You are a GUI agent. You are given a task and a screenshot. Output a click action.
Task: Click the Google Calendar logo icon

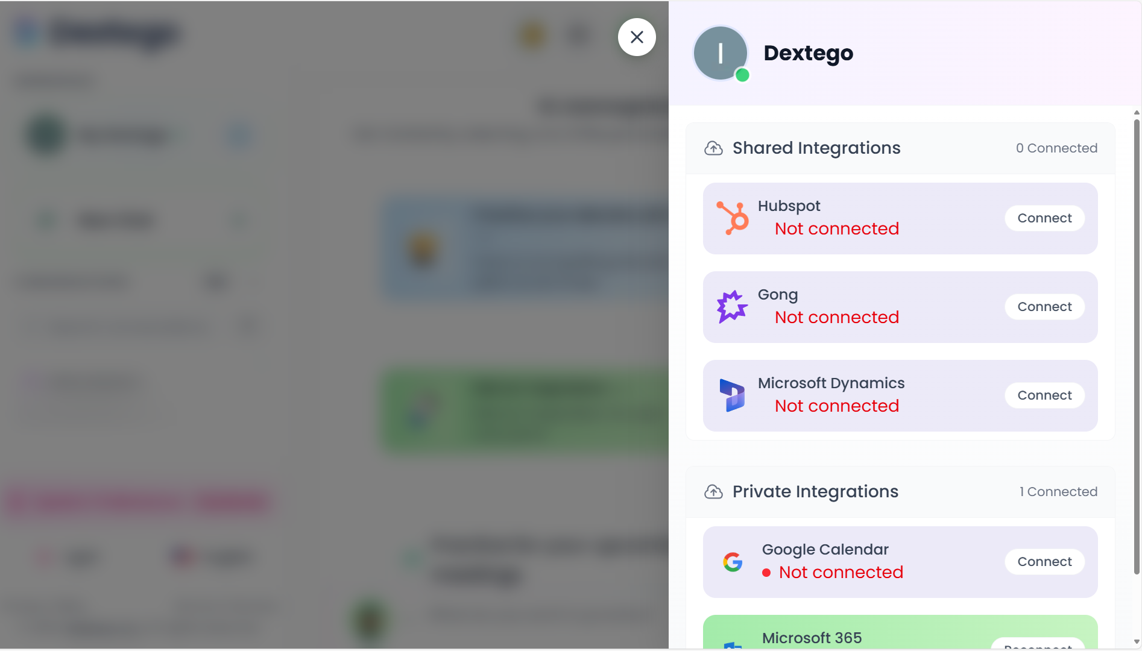click(733, 562)
